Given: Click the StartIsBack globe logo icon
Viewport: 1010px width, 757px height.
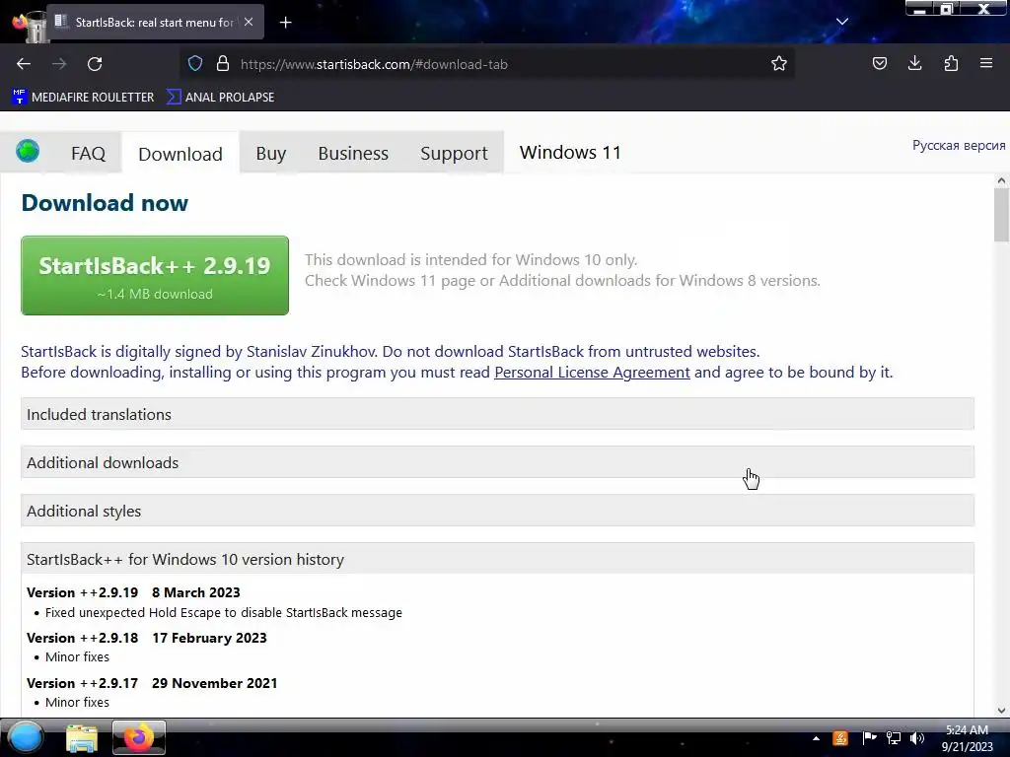Looking at the screenshot, I should [x=28, y=151].
